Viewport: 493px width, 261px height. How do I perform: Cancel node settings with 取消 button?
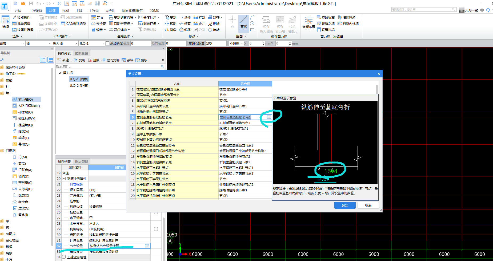[x=368, y=205]
